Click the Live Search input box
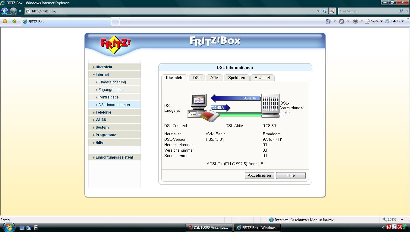This screenshot has width=410, height=232. tap(368, 11)
